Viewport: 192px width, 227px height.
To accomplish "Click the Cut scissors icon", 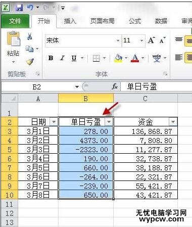I will coord(30,36).
